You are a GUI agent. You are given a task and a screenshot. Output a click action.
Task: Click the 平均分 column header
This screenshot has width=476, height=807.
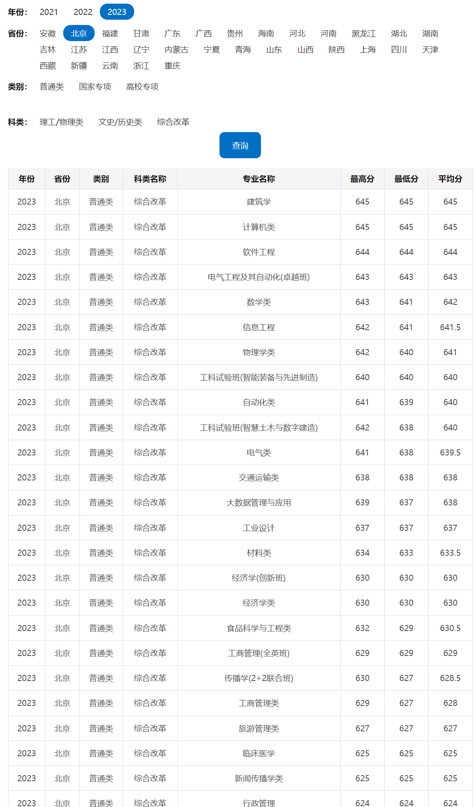pos(450,179)
